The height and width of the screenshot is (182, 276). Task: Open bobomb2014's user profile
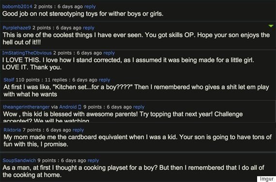tap(17, 6)
